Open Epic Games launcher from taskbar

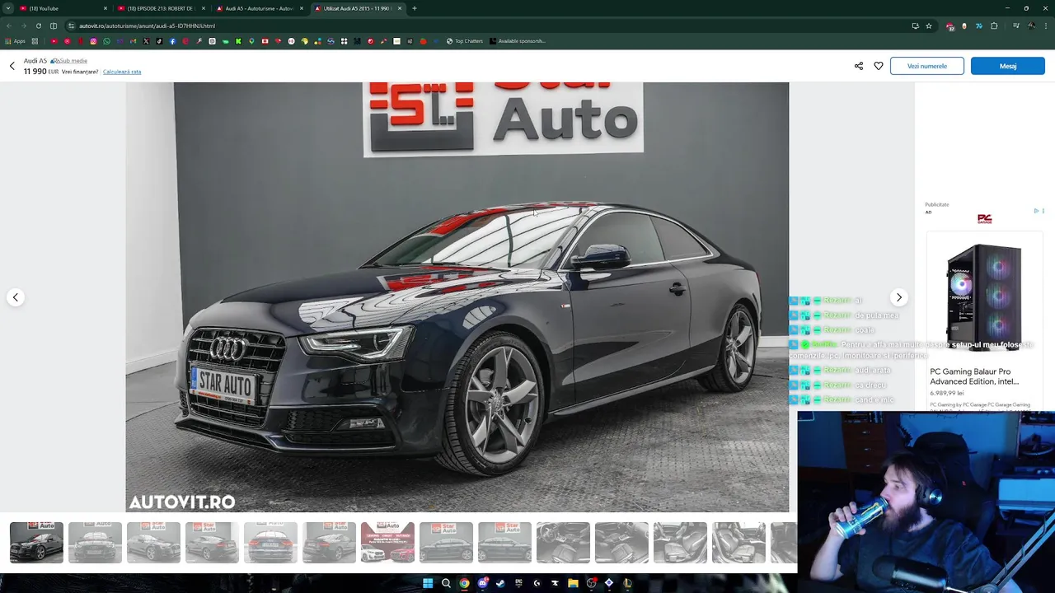[518, 583]
